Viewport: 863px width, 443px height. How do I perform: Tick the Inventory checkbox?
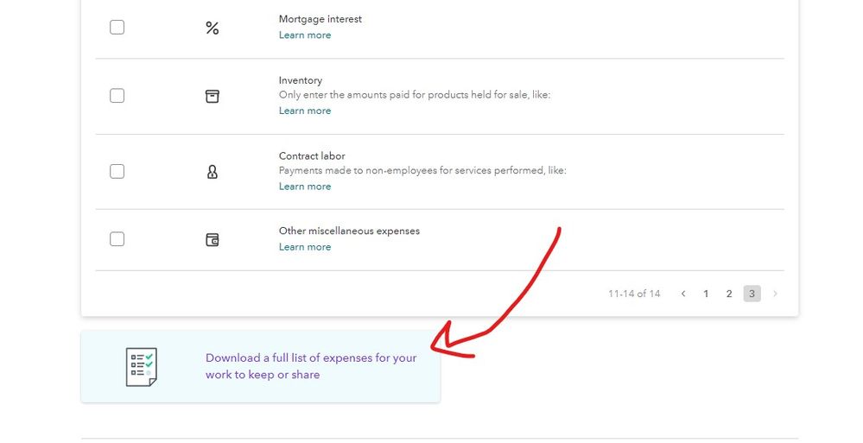click(117, 96)
